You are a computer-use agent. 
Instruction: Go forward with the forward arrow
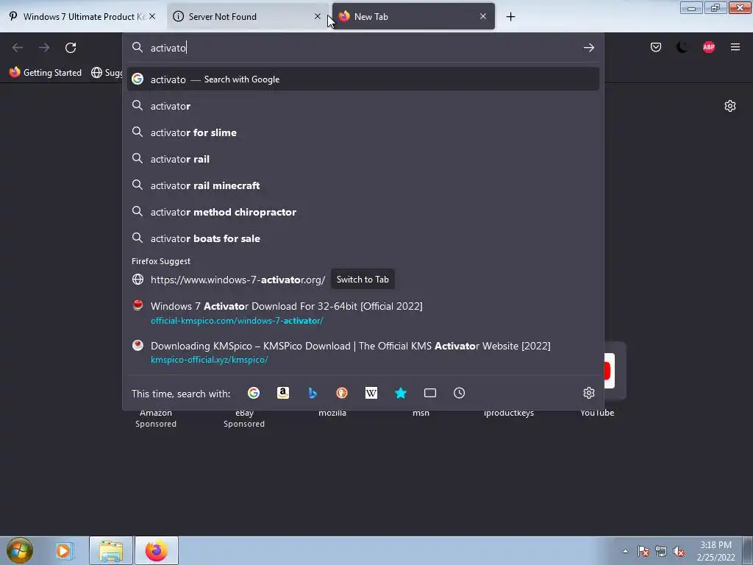[44, 48]
